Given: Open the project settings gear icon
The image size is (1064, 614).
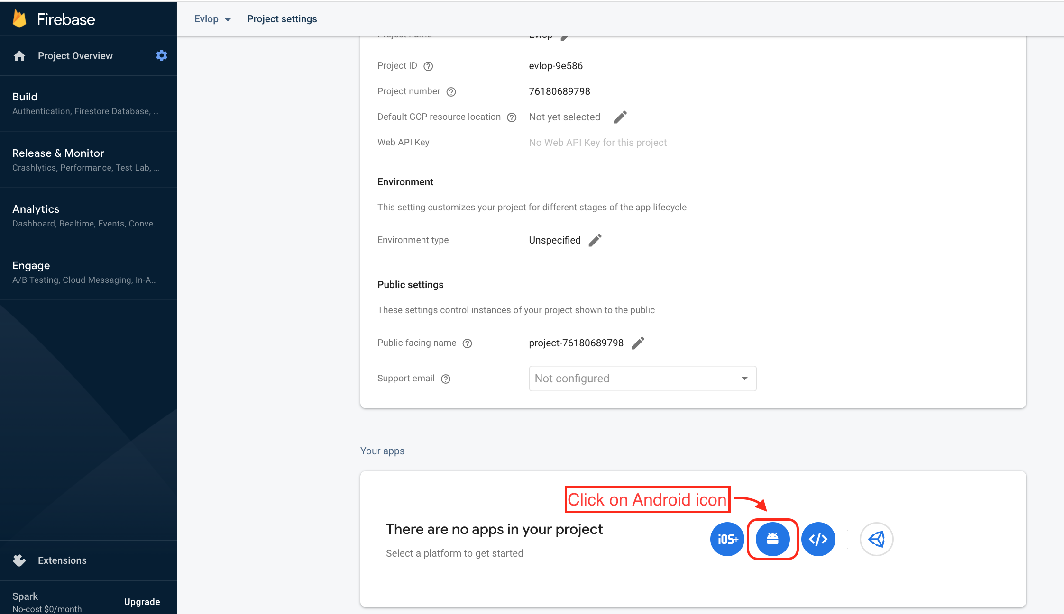Looking at the screenshot, I should pos(162,55).
